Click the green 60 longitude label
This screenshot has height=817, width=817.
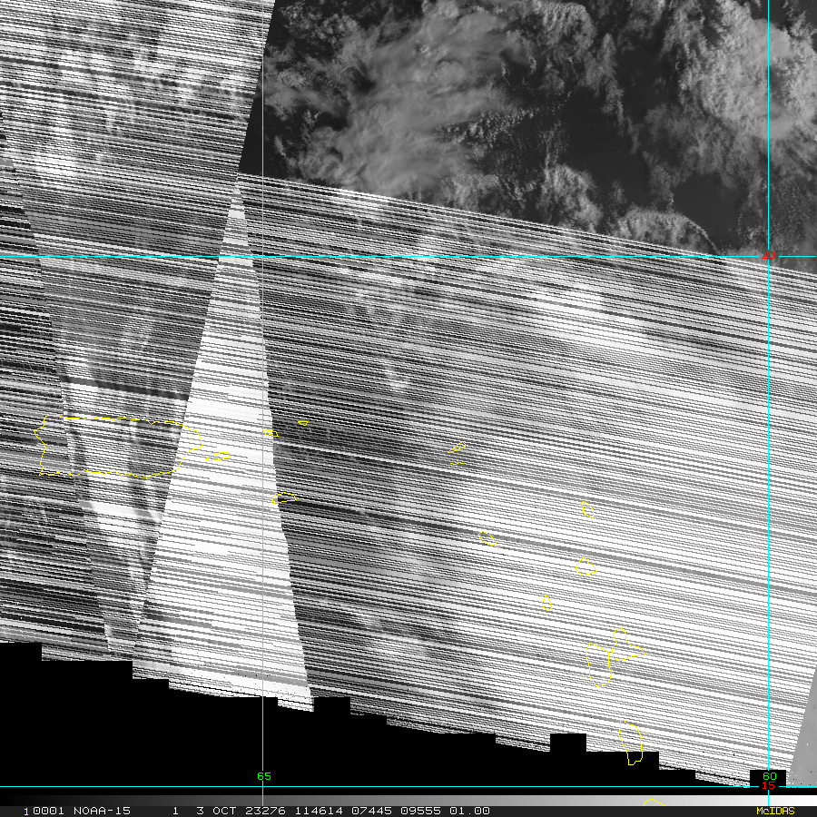769,776
